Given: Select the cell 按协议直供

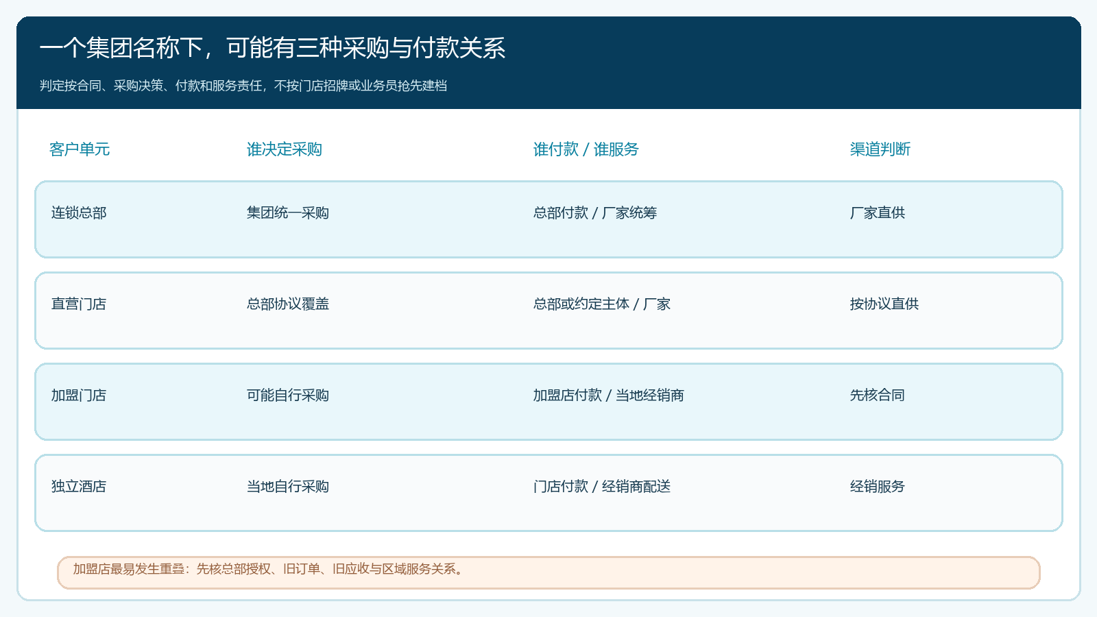Looking at the screenshot, I should click(884, 304).
